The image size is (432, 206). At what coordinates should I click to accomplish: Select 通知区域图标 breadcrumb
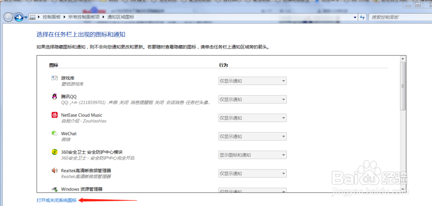point(121,17)
